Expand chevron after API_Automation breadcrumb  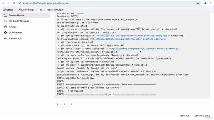pyautogui.click(x=37, y=10)
